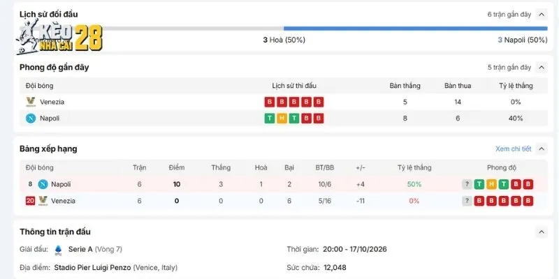Open the Xem chi tiết standings link
Image resolution: width=559 pixels, height=279 pixels.
513,149
